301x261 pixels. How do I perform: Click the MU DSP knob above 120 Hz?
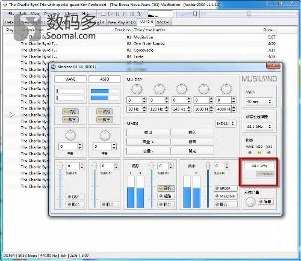click(x=160, y=89)
